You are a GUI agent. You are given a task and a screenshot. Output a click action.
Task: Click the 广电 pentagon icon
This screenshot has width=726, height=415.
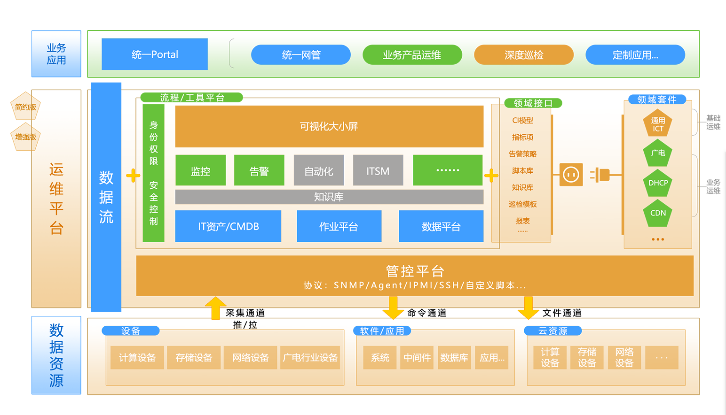(x=657, y=154)
